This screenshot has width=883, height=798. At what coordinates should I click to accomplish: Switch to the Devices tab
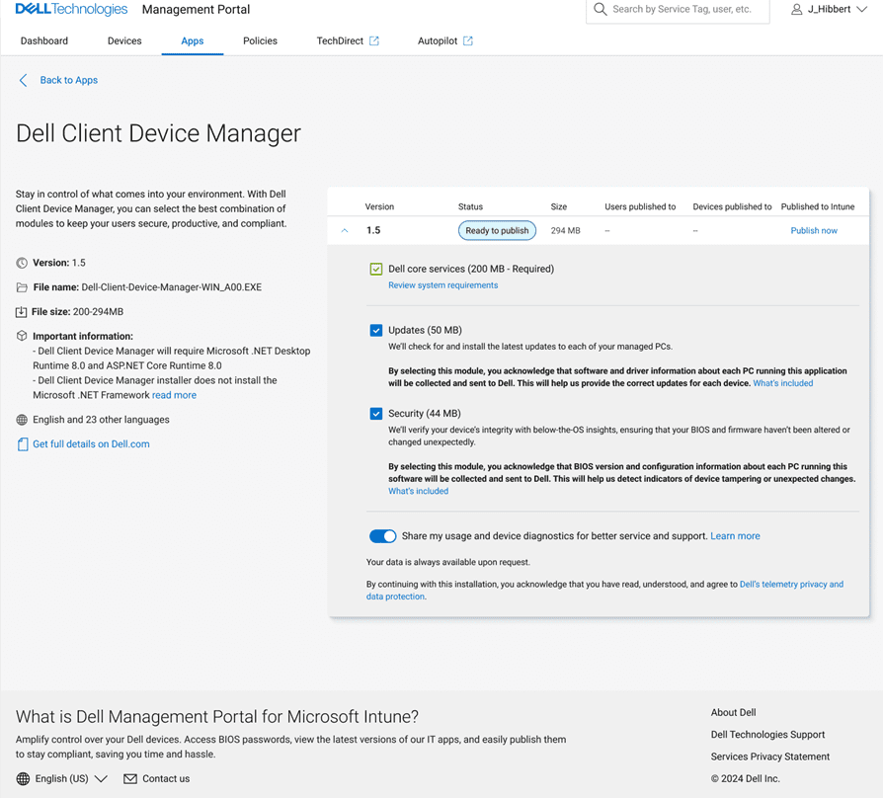(x=123, y=40)
